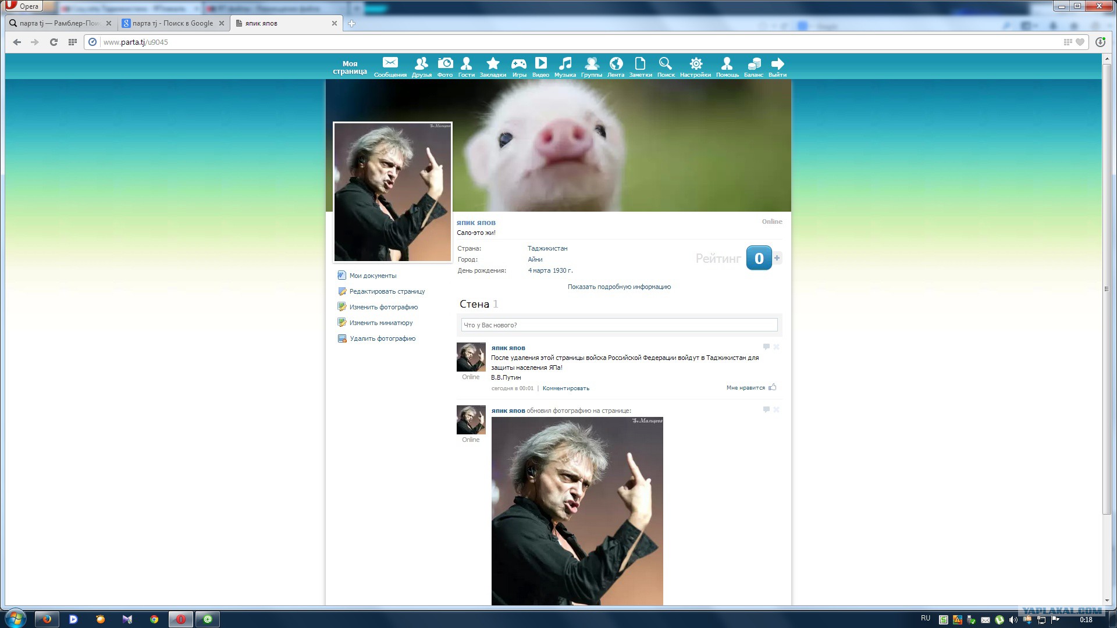Go to Моя страница
The height and width of the screenshot is (628, 1117).
click(350, 67)
